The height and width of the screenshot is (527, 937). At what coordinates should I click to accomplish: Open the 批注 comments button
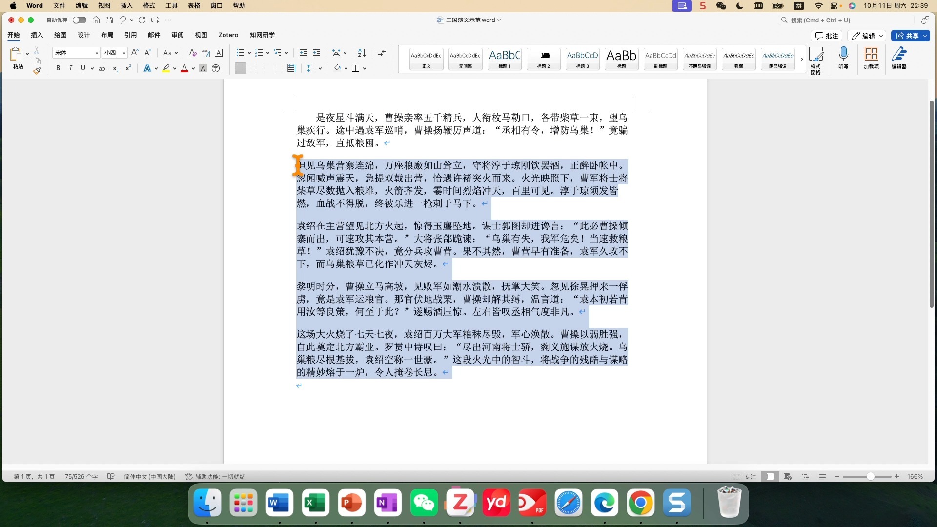[x=826, y=36]
